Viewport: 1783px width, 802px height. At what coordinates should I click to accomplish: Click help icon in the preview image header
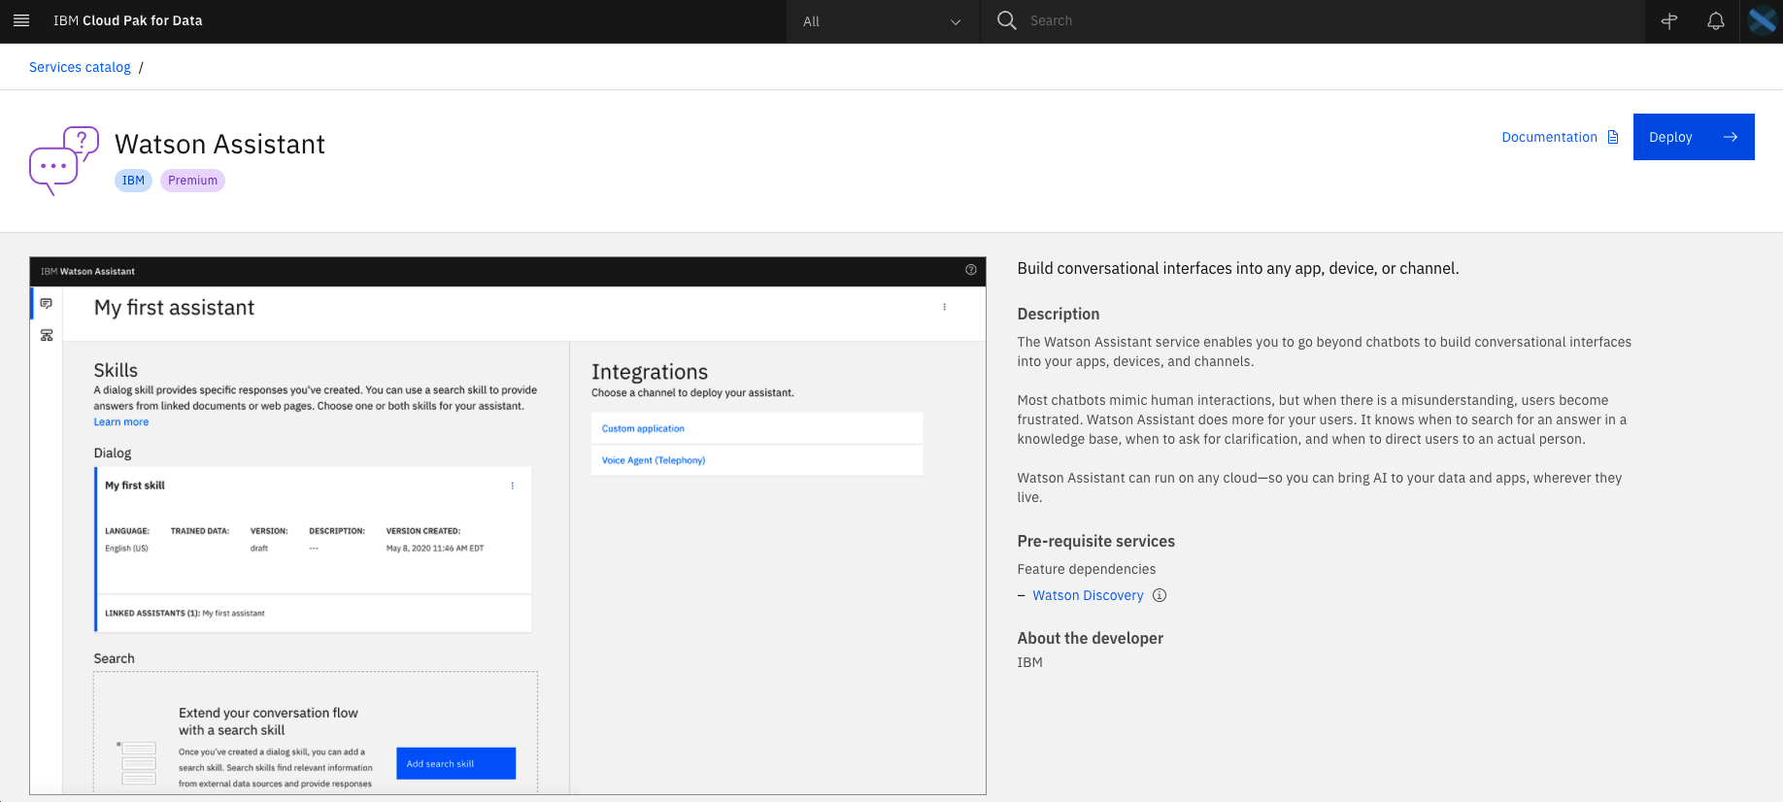tap(970, 270)
